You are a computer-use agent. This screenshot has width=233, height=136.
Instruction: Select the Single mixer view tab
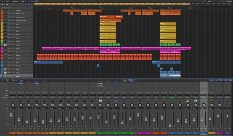pos(125,80)
